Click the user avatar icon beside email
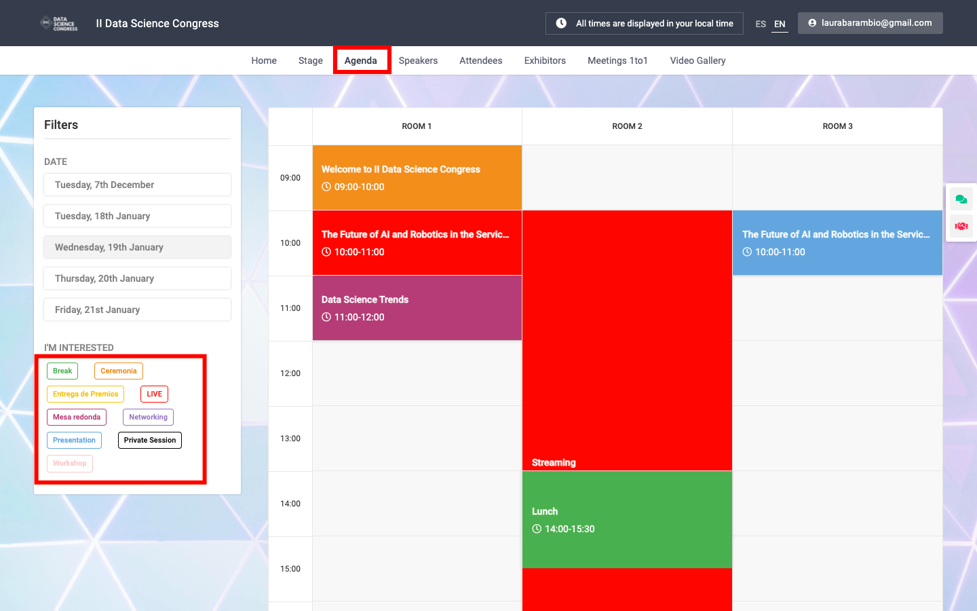 click(x=812, y=23)
